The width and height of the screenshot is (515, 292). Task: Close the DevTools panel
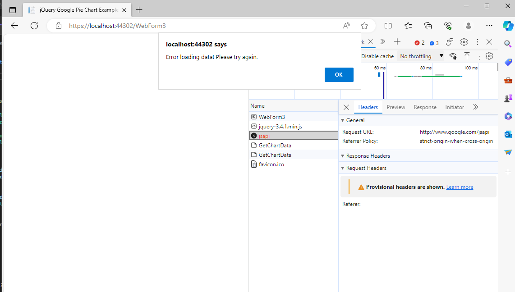click(x=489, y=42)
